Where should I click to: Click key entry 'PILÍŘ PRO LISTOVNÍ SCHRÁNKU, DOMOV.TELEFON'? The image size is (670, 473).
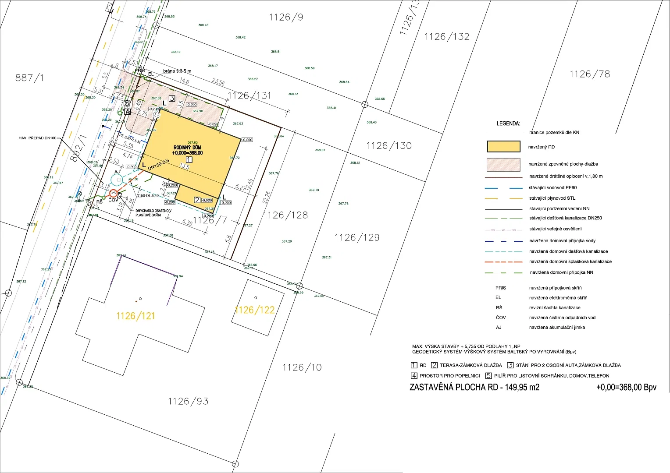pos(552,376)
